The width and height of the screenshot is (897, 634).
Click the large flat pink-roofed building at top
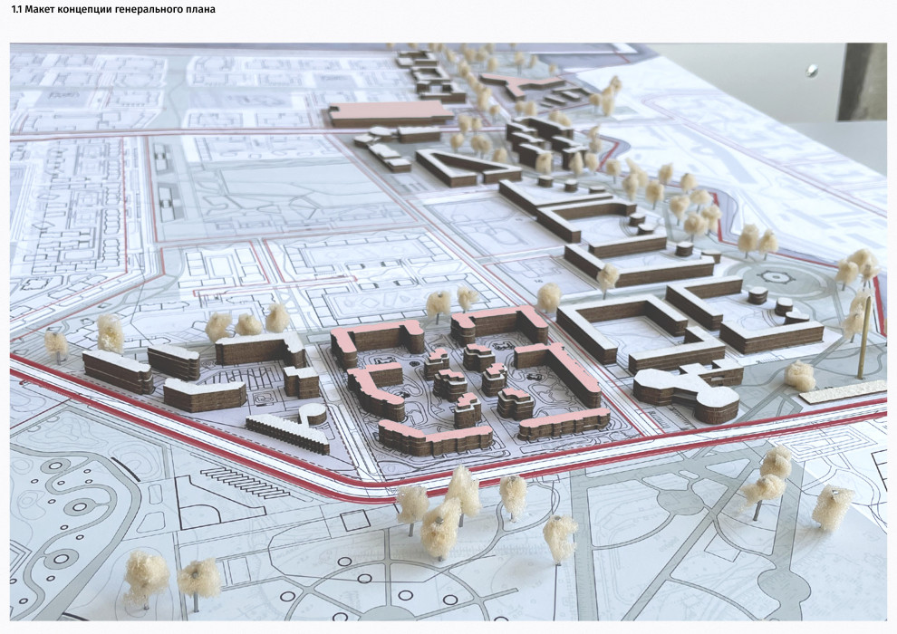click(390, 113)
